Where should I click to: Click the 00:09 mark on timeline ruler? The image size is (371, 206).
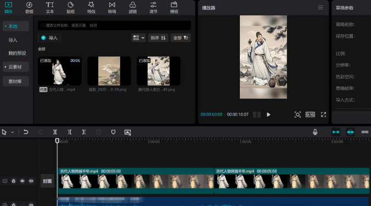coord(338,141)
